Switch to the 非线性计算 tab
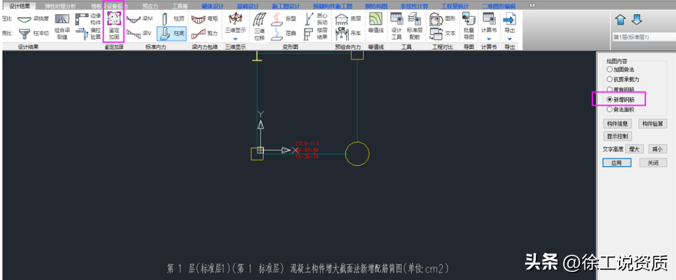This screenshot has width=676, height=280. click(414, 6)
